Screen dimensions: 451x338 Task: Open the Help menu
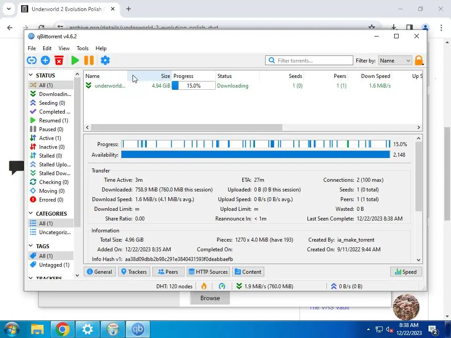[x=101, y=48]
